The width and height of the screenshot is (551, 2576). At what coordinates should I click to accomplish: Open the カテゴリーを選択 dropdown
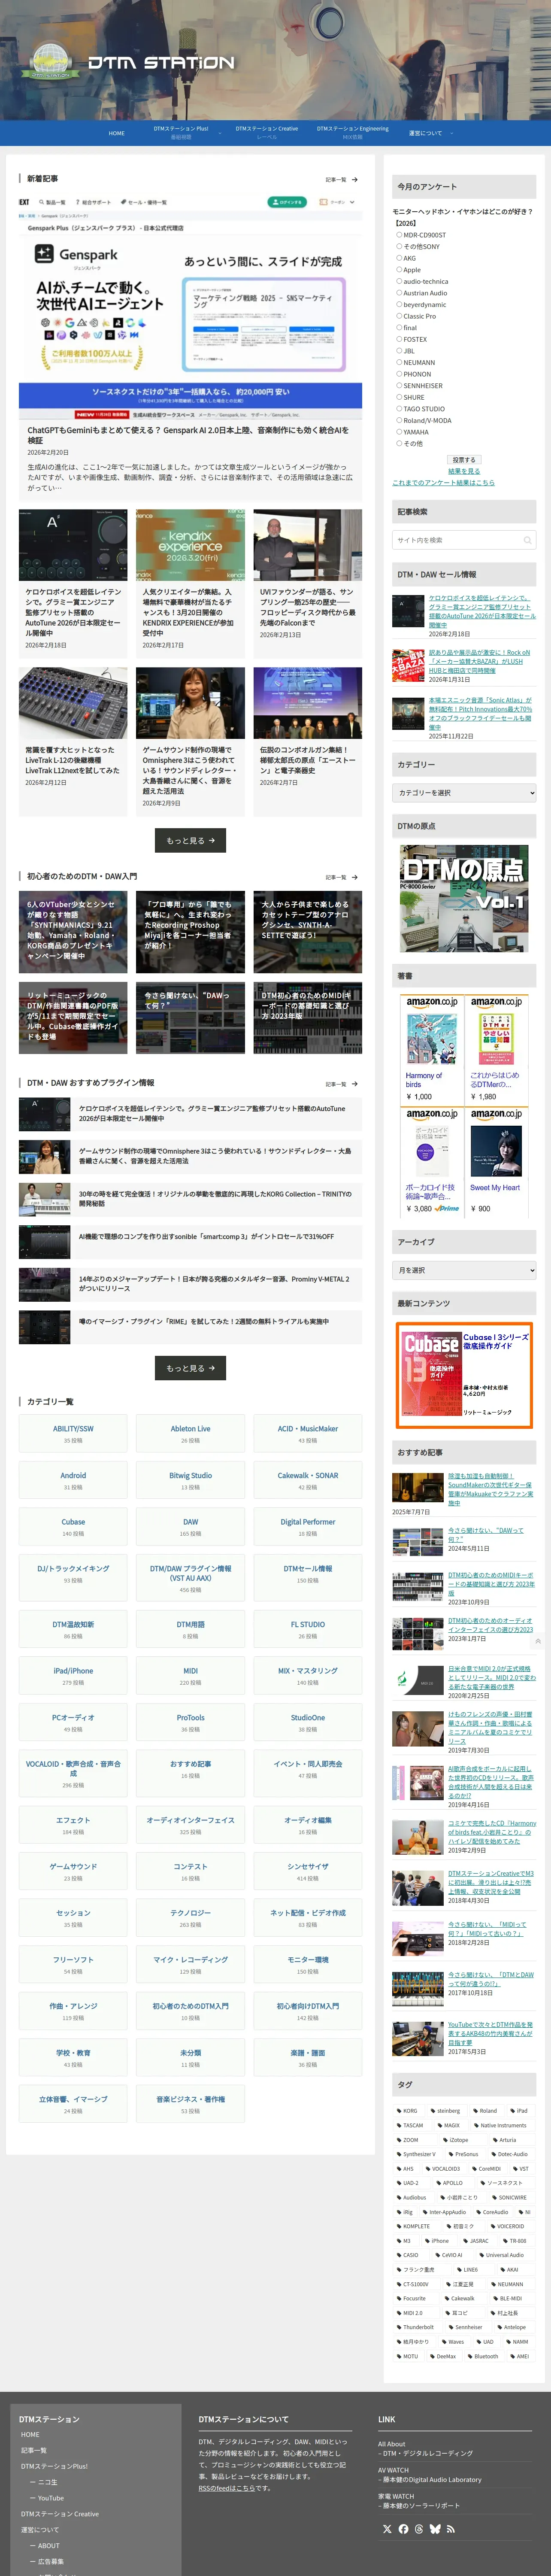464,792
